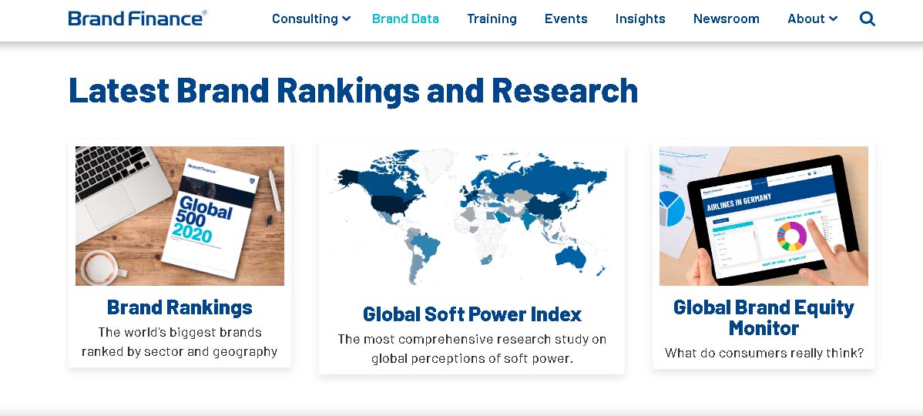The image size is (923, 416).
Task: Visit the Newsroom page
Action: pyautogui.click(x=727, y=18)
